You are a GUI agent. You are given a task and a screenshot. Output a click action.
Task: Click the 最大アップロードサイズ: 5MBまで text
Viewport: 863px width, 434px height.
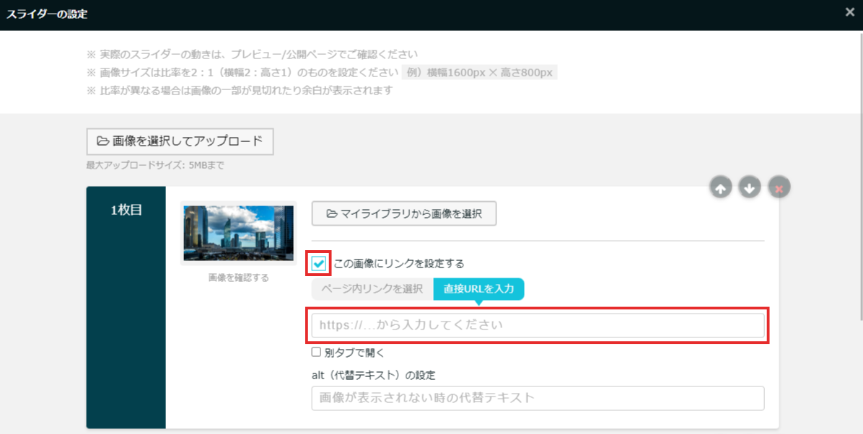pyautogui.click(x=155, y=165)
